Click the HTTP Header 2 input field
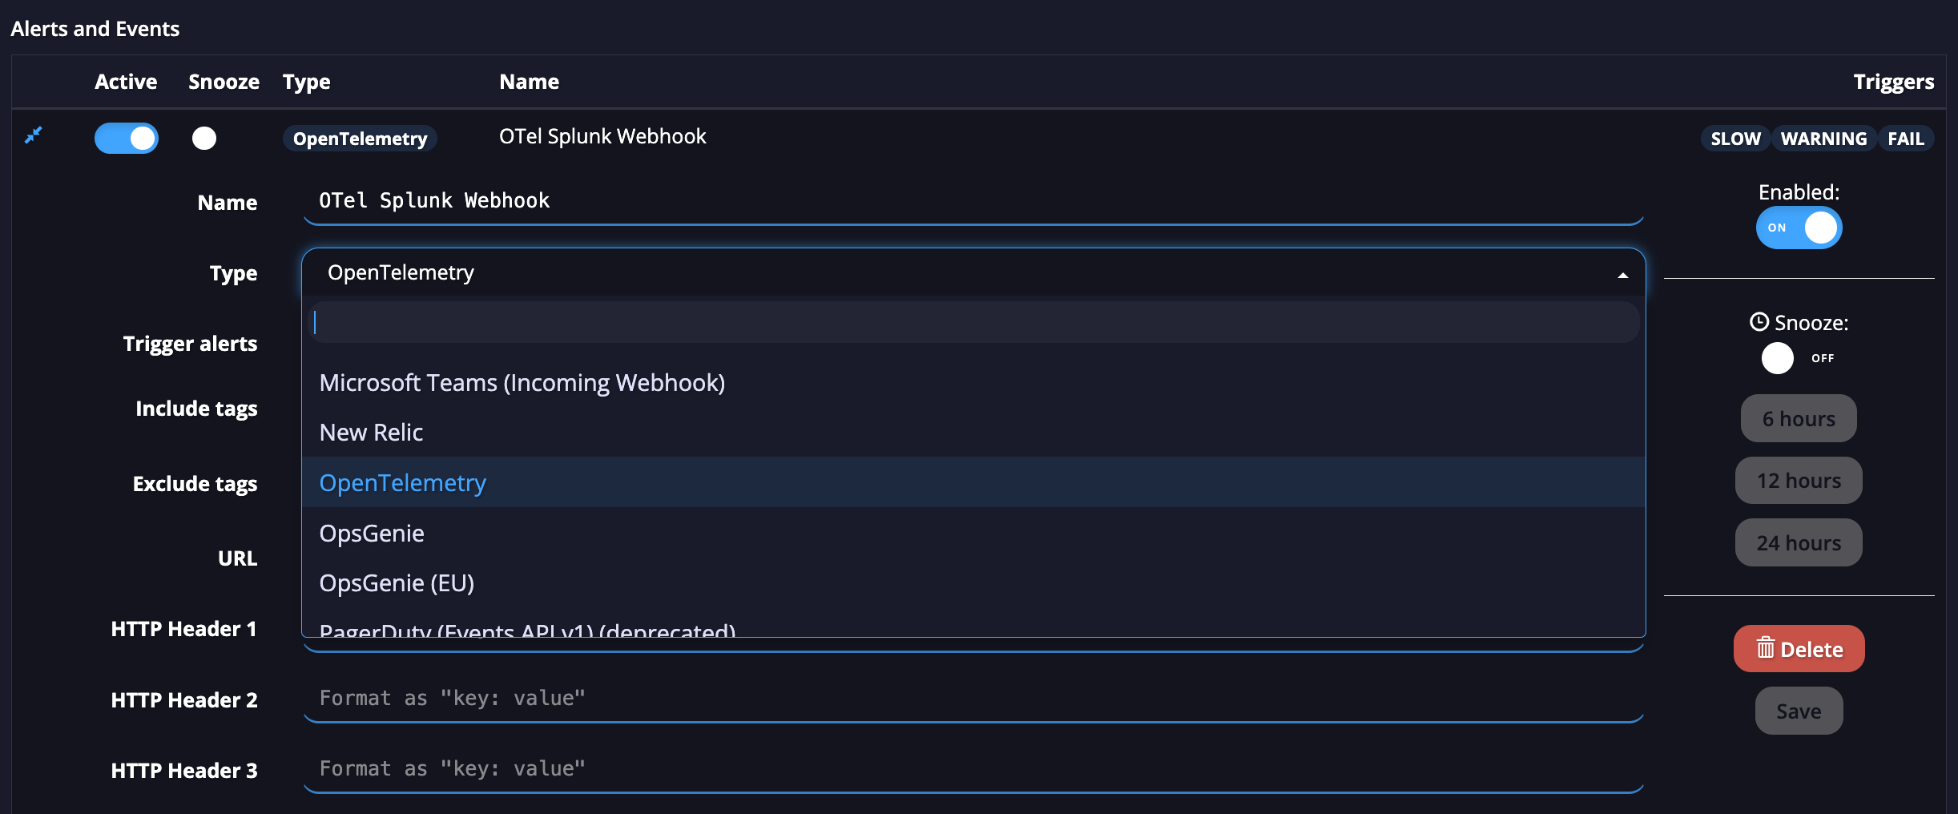The width and height of the screenshot is (1958, 814). click(x=973, y=699)
